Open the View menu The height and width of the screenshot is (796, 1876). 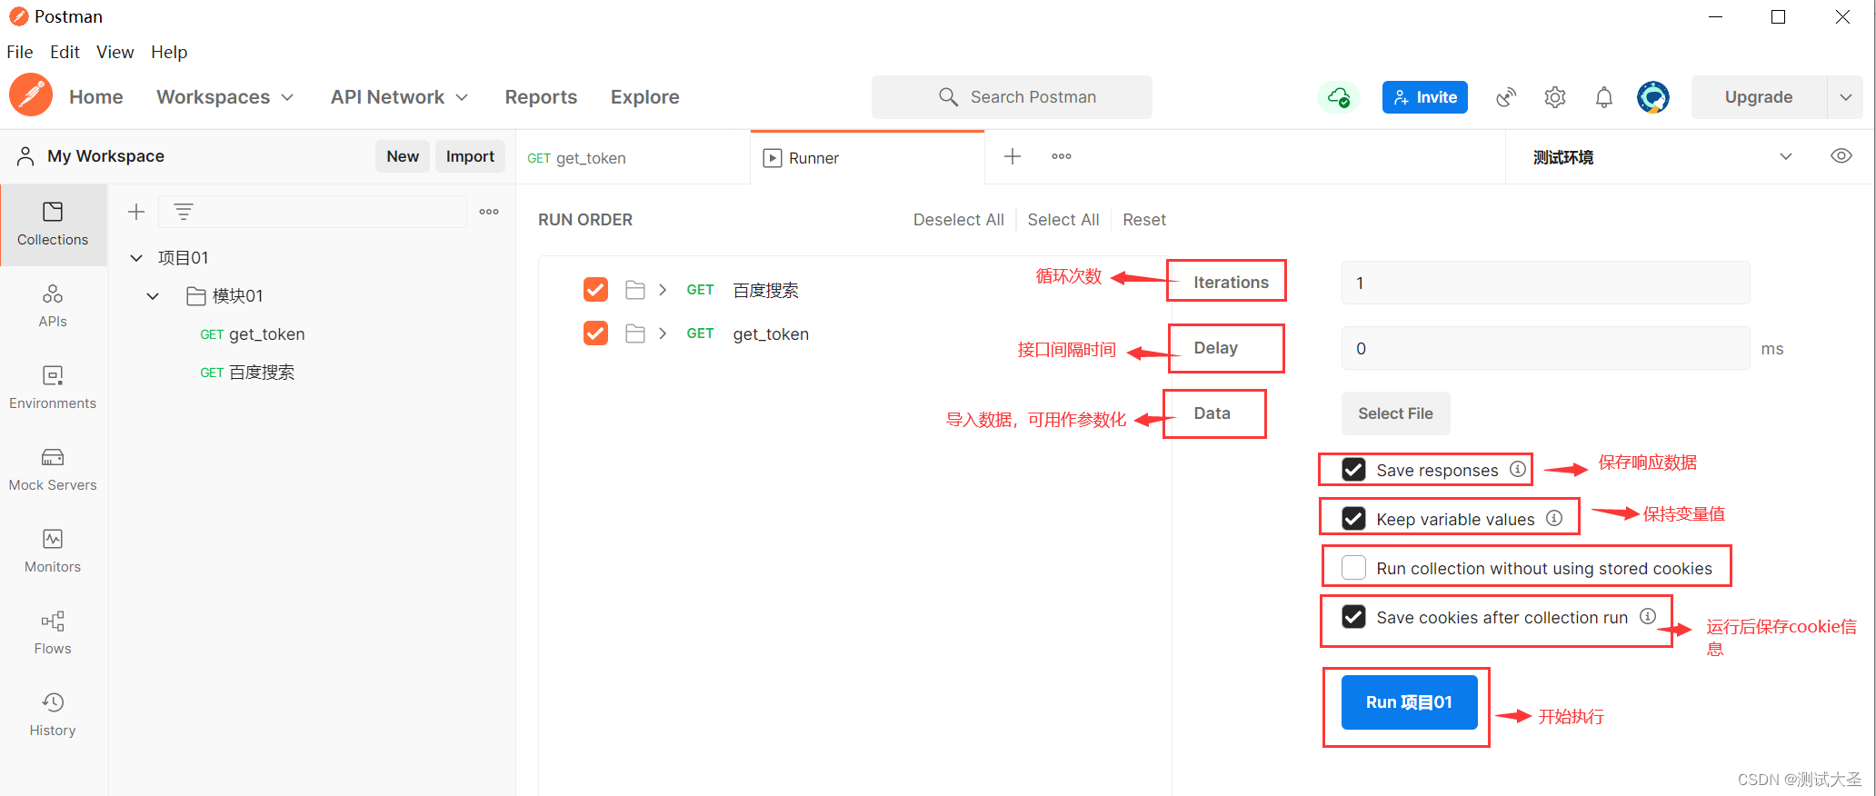115,52
